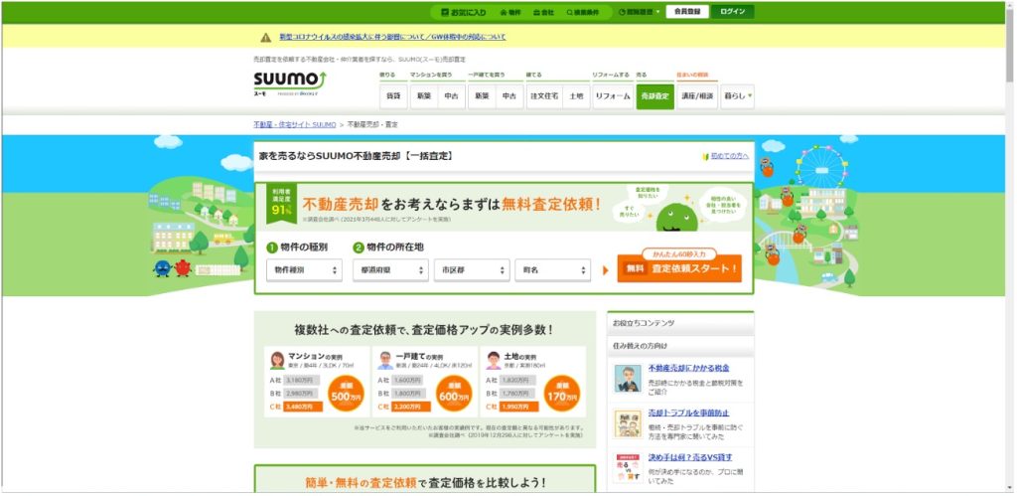
Task: Open 土地 land tab
Action: pyautogui.click(x=576, y=96)
